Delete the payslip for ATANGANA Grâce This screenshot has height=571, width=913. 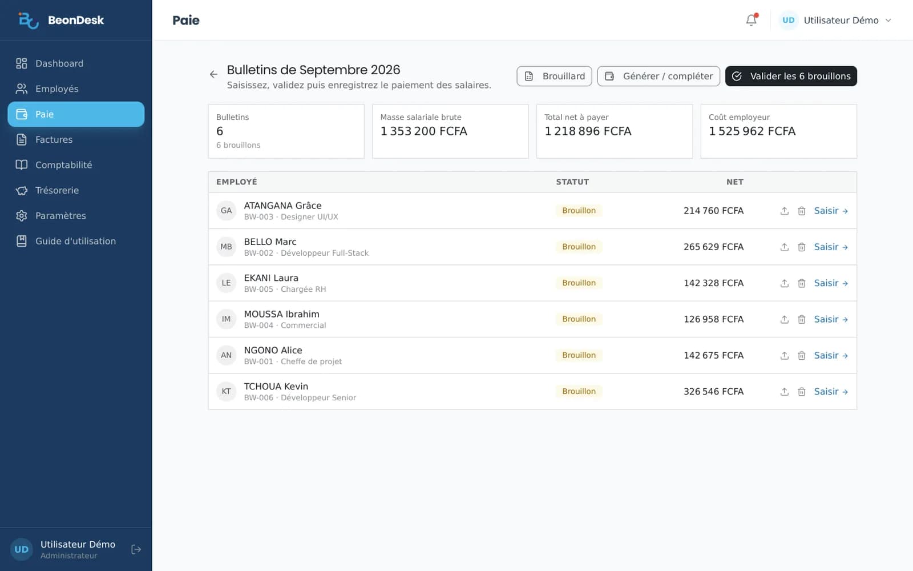pos(802,211)
